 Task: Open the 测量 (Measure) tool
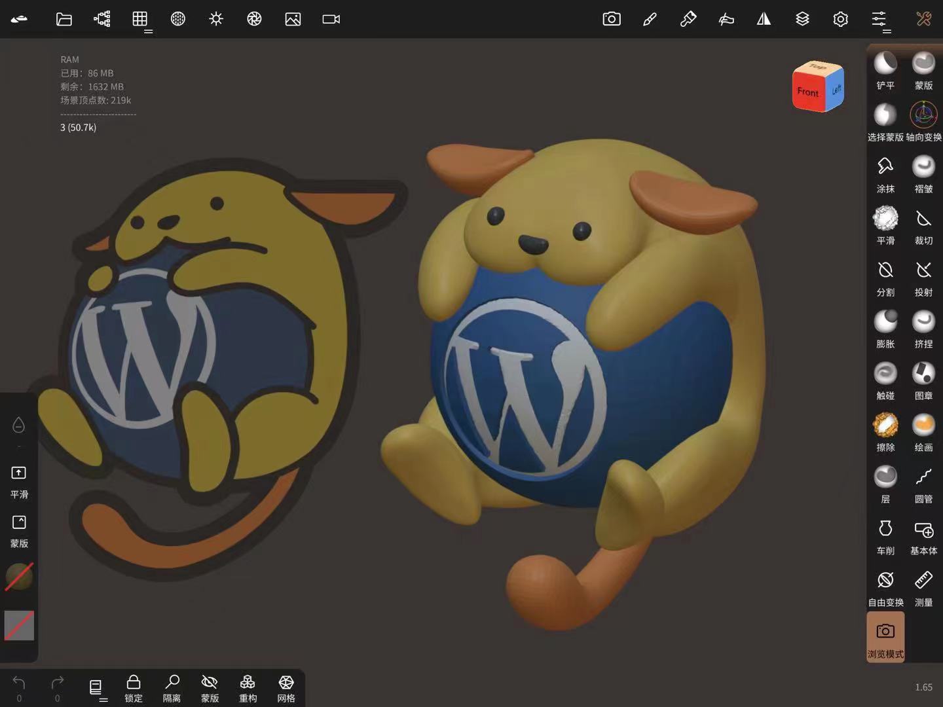[923, 587]
